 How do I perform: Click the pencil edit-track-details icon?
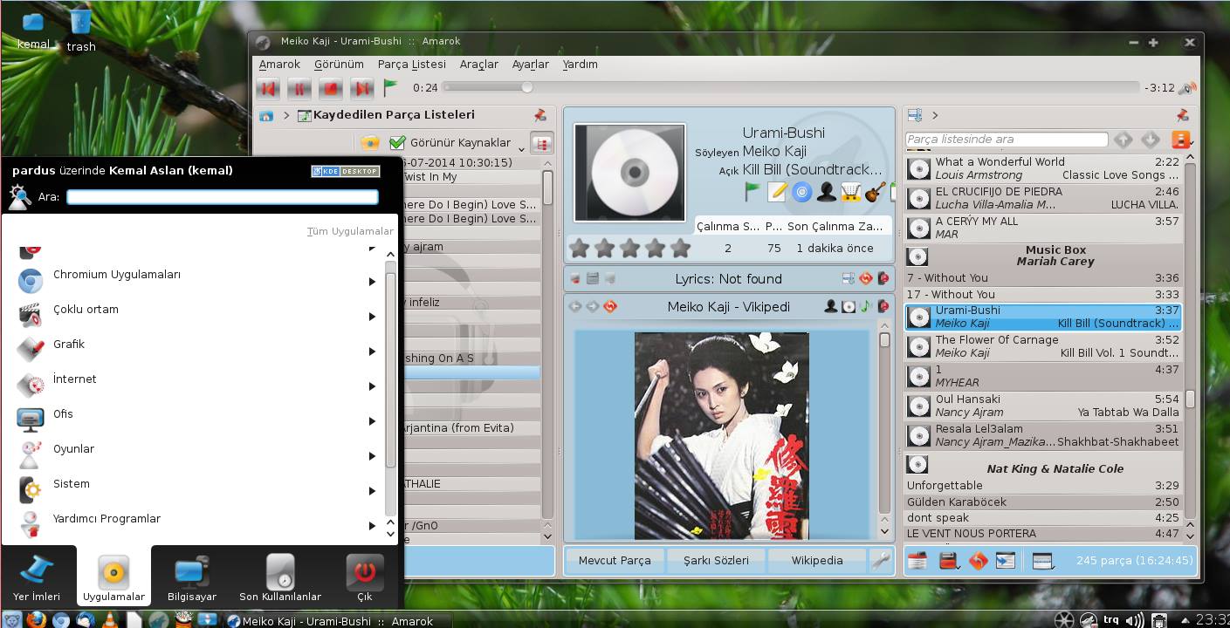click(x=777, y=192)
